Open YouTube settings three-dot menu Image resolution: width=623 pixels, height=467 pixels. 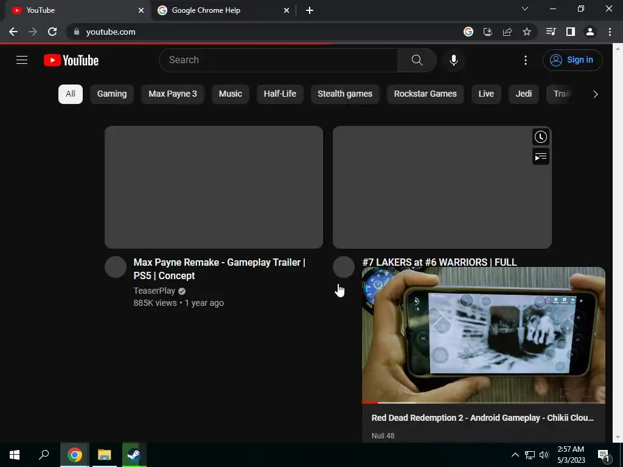tap(526, 60)
